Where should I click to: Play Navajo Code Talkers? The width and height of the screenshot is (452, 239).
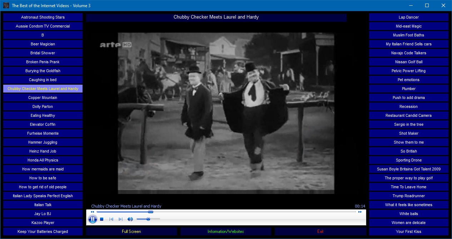[x=409, y=53]
